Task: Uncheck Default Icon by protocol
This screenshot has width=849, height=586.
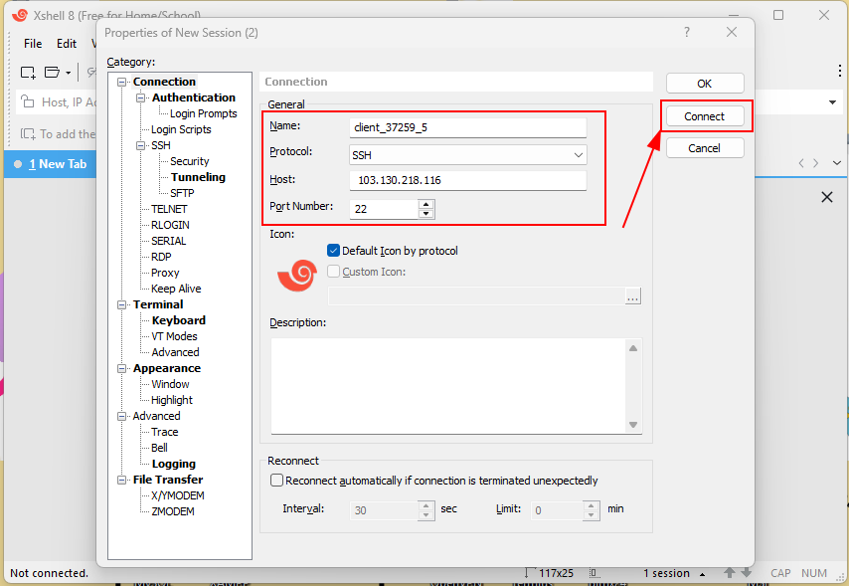Action: 332,251
